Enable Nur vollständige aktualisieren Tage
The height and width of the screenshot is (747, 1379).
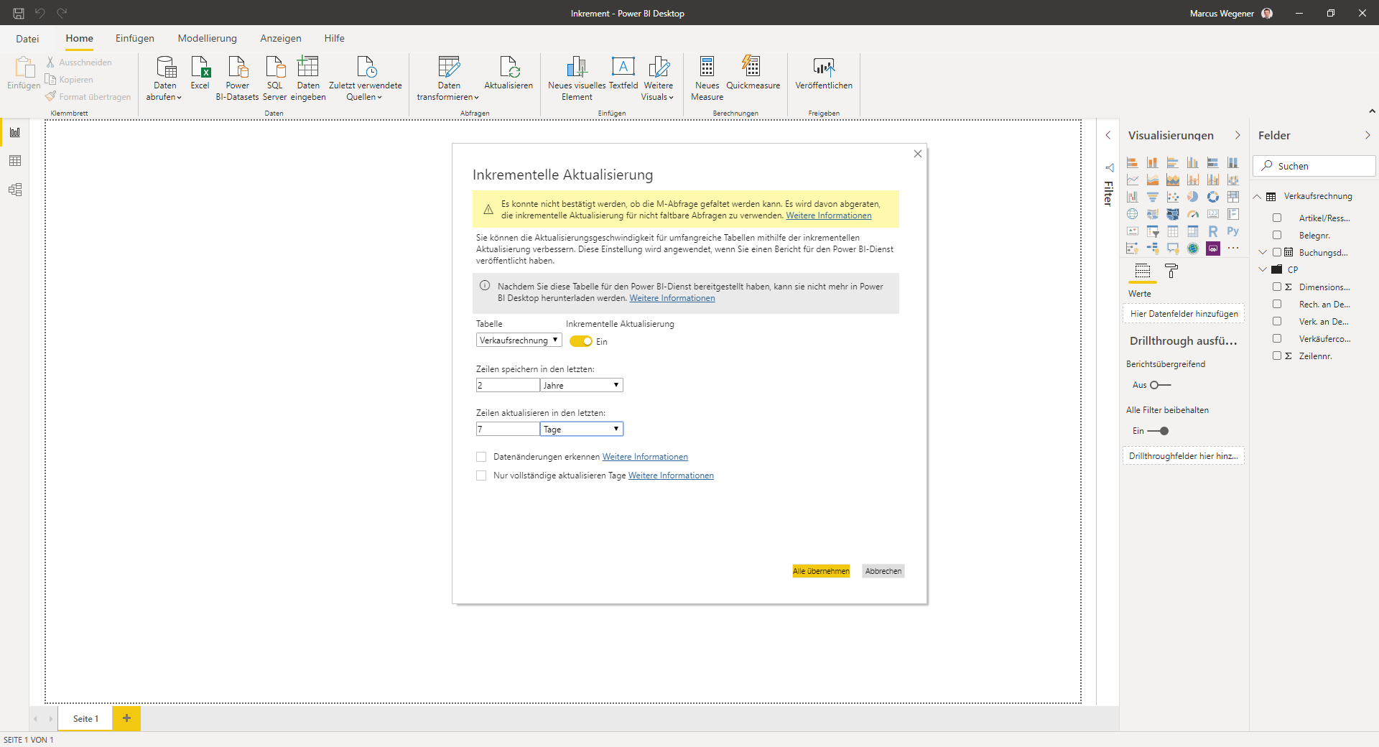point(481,475)
